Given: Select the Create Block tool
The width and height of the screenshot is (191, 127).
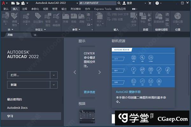Looking at the screenshot, I should pos(26,17).
